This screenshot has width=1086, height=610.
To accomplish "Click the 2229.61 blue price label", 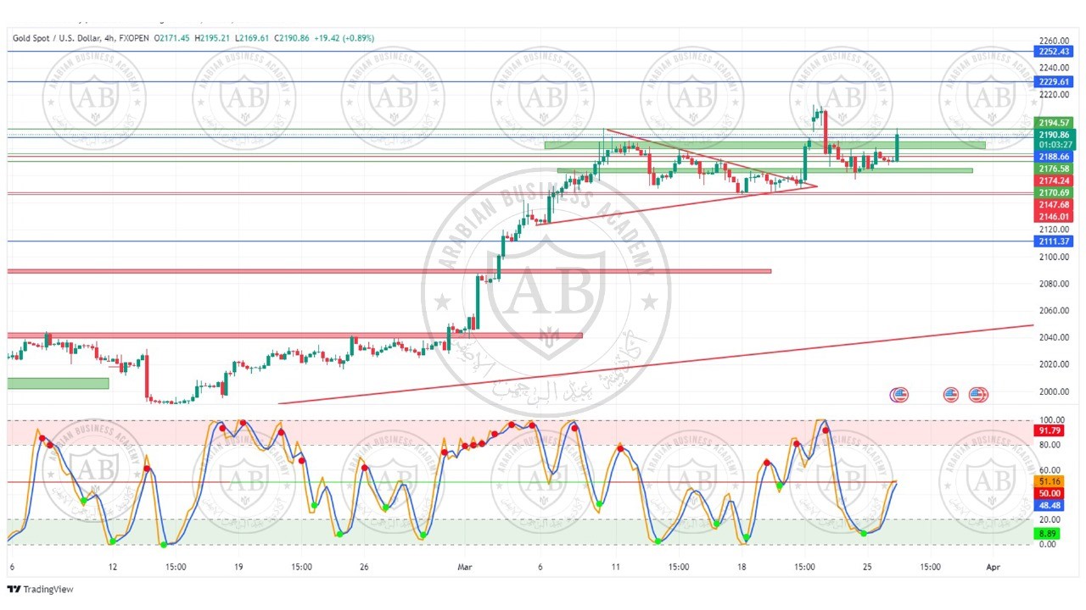I will pyautogui.click(x=1053, y=82).
